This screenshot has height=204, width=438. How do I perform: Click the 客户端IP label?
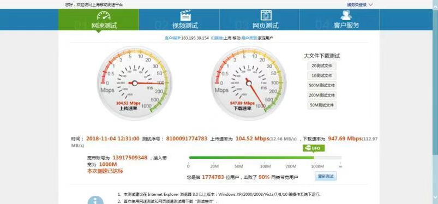click(172, 38)
